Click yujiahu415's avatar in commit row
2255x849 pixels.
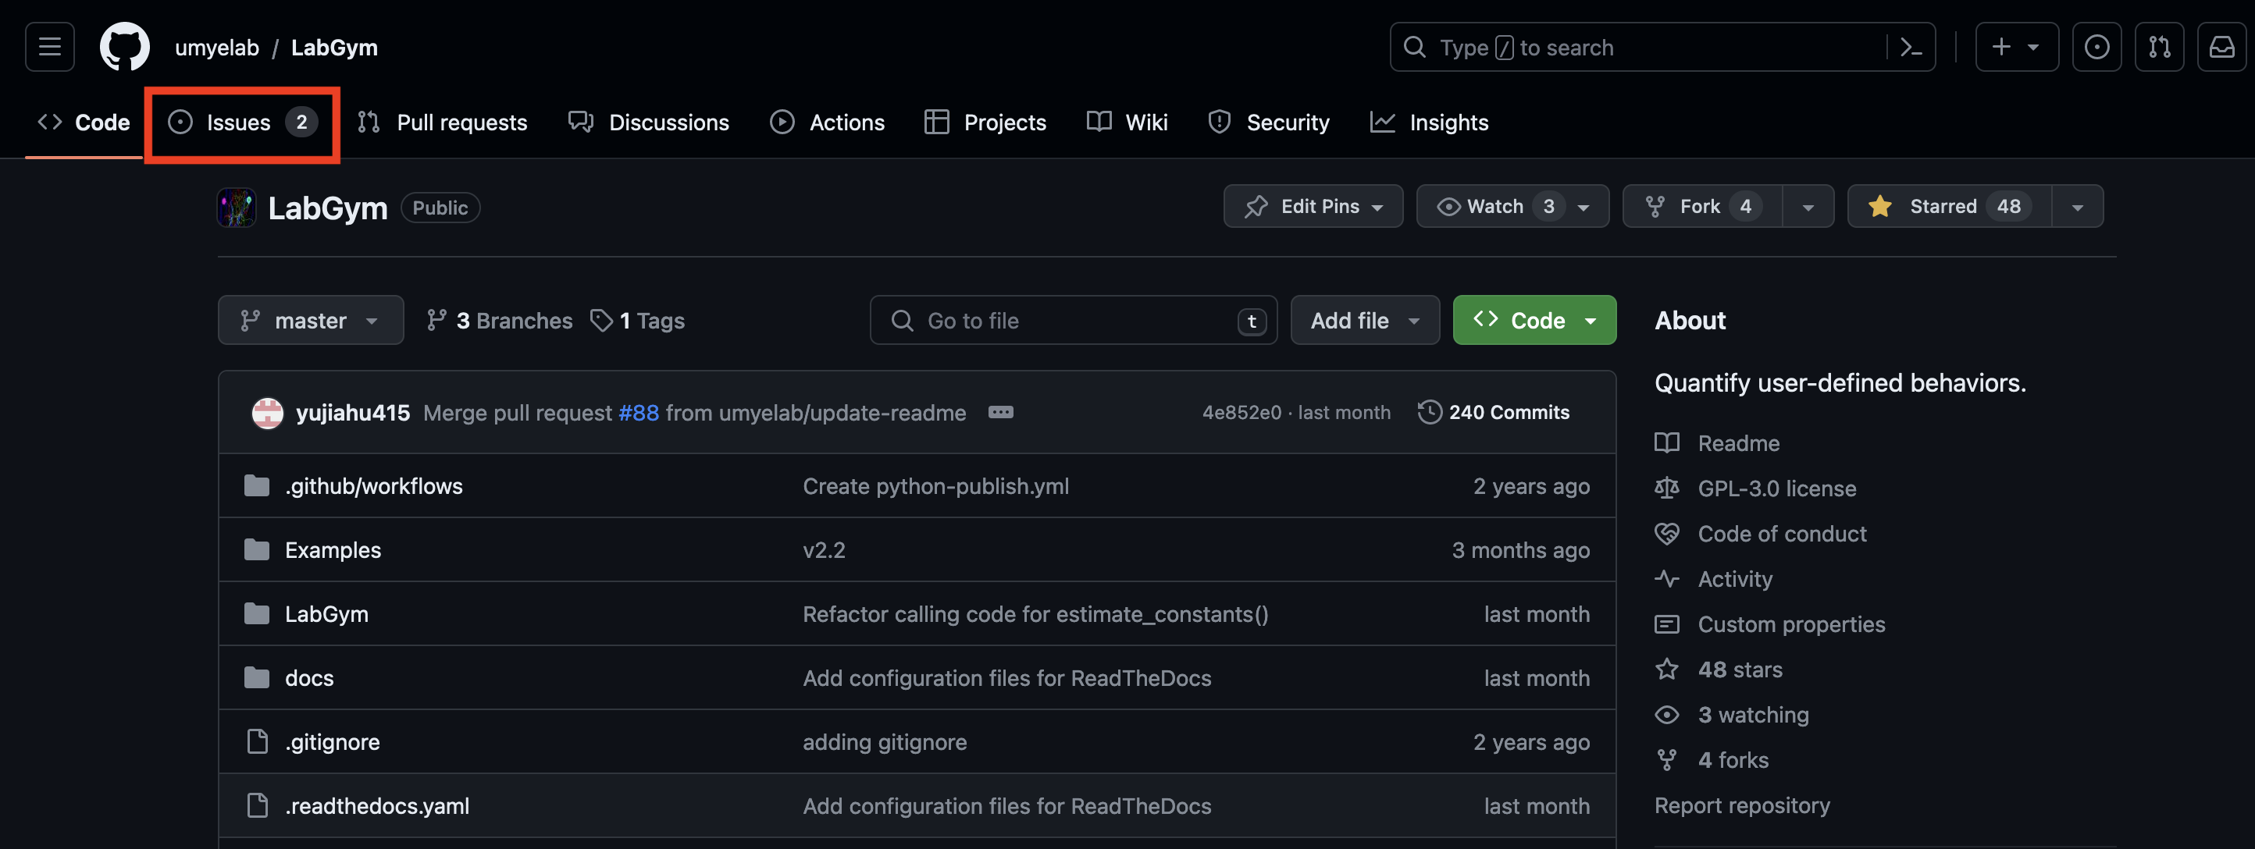click(268, 412)
